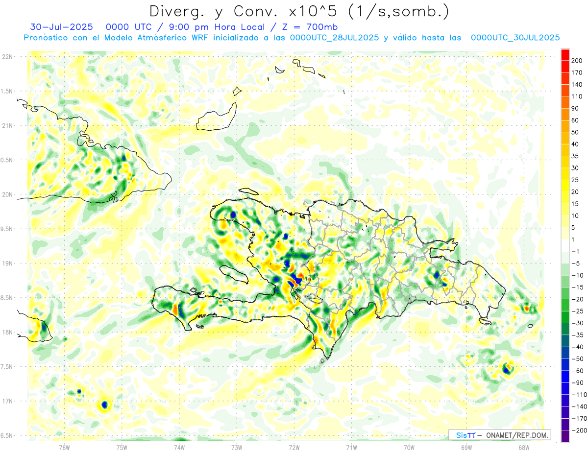Click the 19N latitude label
Screen dimensions: 588x454
[x=7, y=263]
